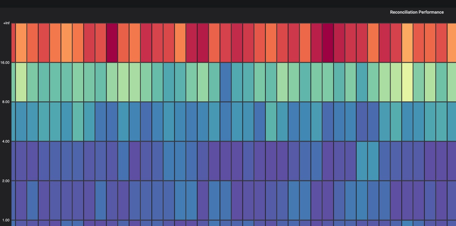Viewport: 456px width, 226px height.
Task: Select the 4.00 y-axis label
Action: pyautogui.click(x=6, y=142)
